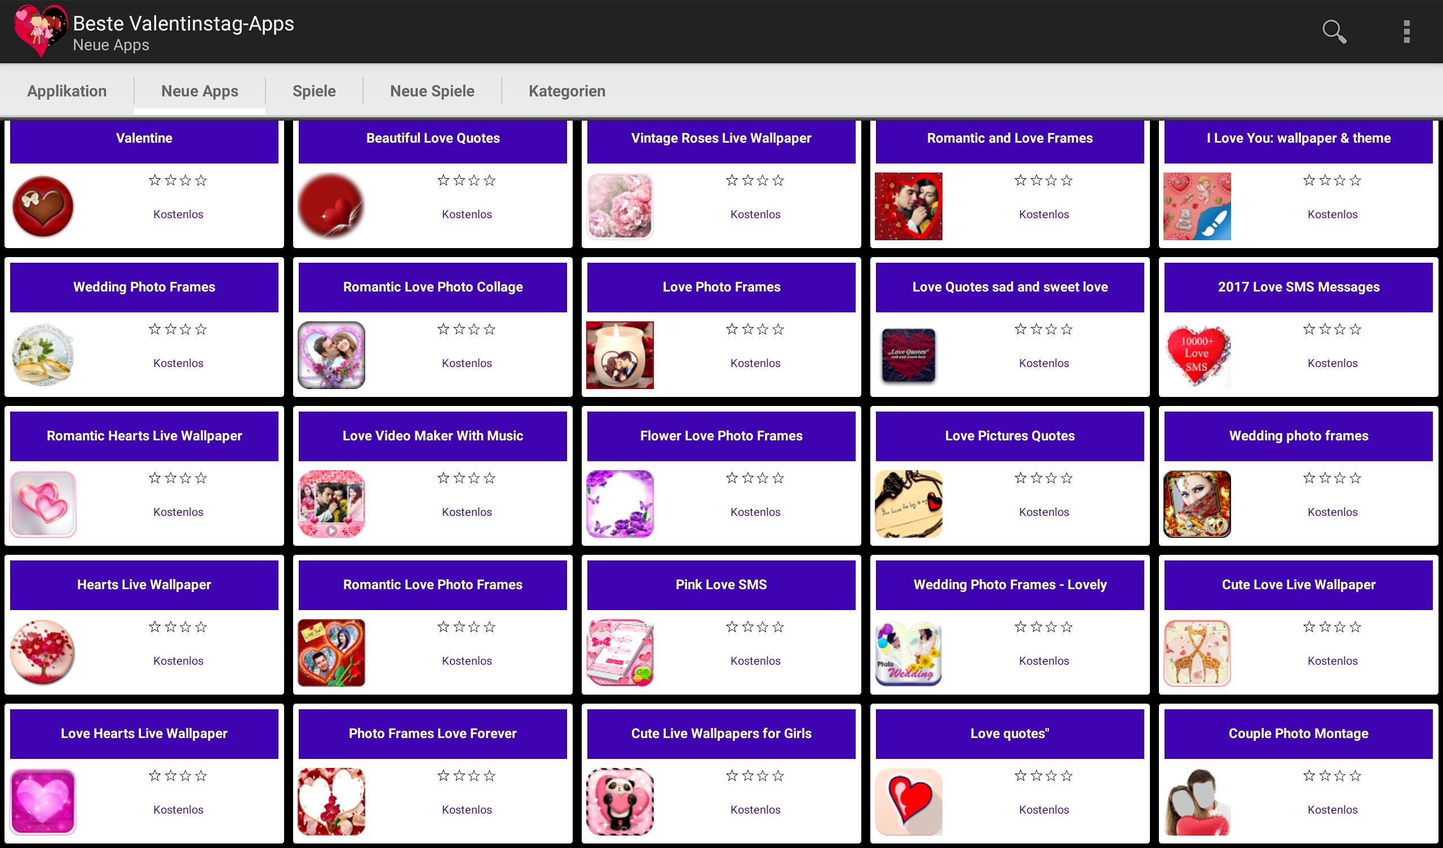Open the giraffe Cute Love Live Wallpaper icon
1443x848 pixels.
coord(1197,652)
